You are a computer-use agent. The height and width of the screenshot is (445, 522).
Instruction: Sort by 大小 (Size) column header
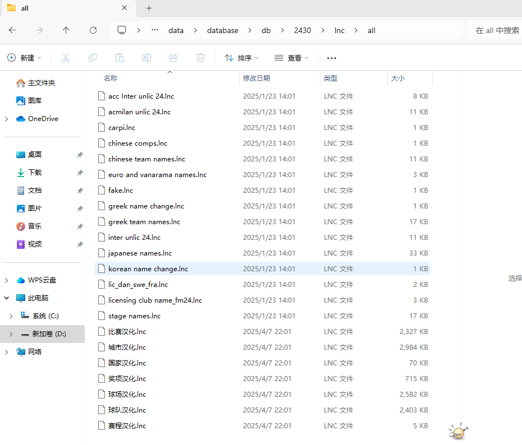pos(398,78)
